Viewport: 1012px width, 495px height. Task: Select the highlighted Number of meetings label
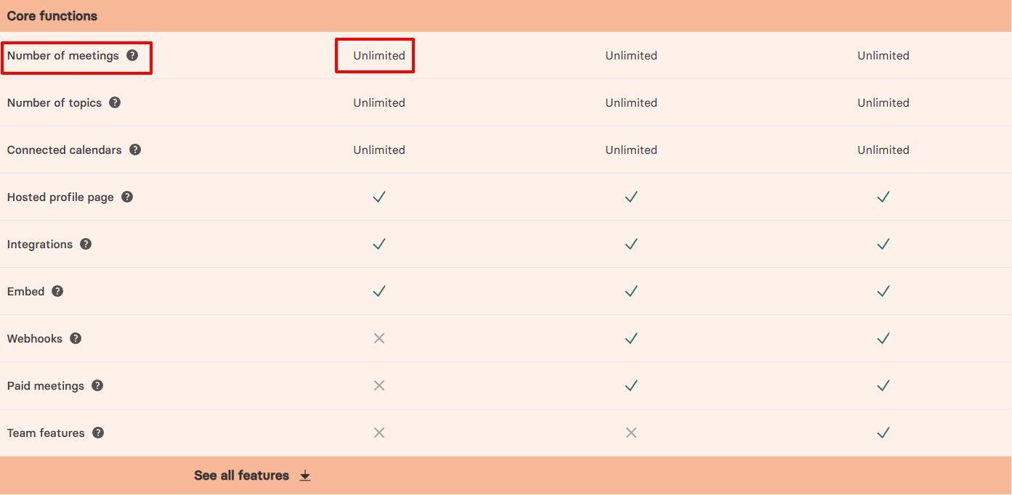tap(63, 55)
